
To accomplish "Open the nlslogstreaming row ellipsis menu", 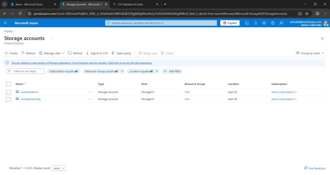I will coord(90,99).
